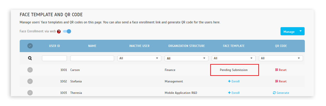Screen dimensions: 326x106
Task: Open the Organization Structure filter dropdown
Action: [x=187, y=58]
